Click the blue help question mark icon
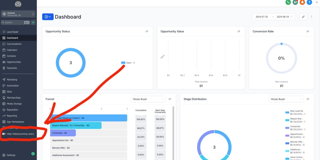 coord(309,2)
